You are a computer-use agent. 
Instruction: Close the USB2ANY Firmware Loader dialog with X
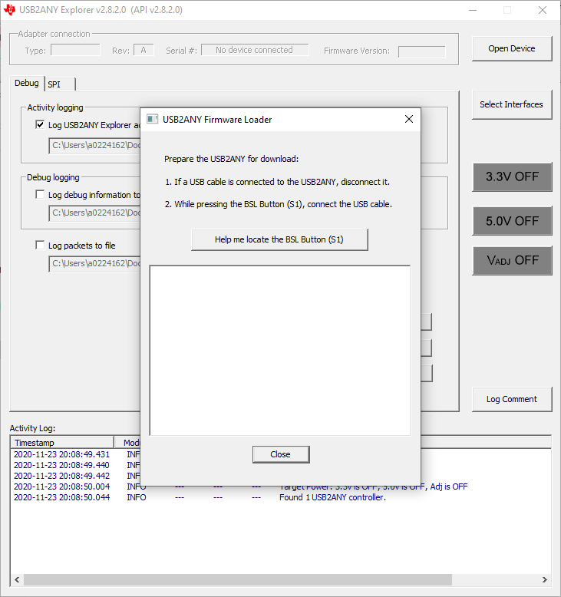408,119
